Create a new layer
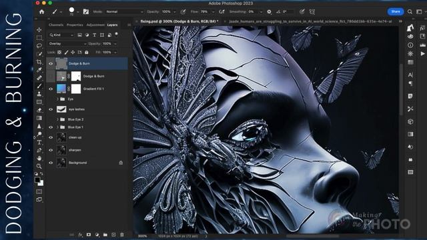The width and height of the screenshot is (427, 240). [x=113, y=235]
